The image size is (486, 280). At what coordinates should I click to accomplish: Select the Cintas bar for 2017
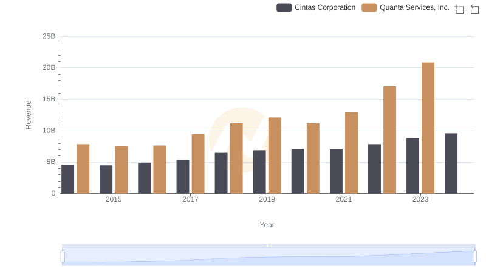(183, 177)
